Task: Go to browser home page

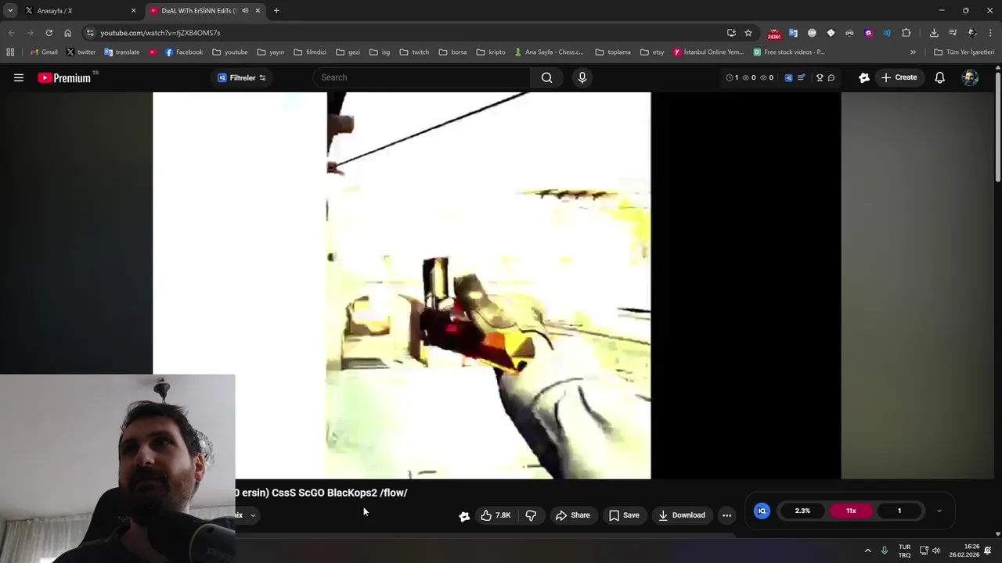Action: click(x=68, y=33)
